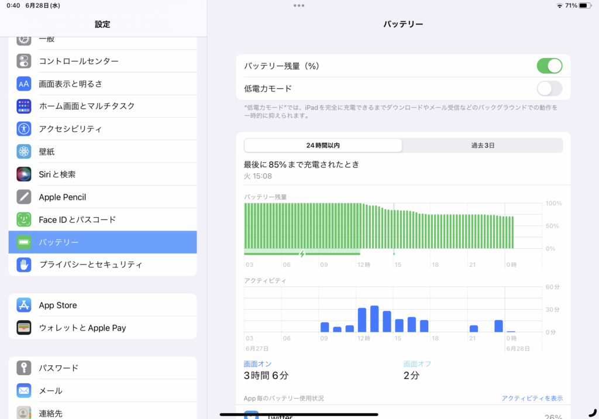Tap the 3時間6分 screen-on value
The image size is (599, 419).
(x=266, y=376)
